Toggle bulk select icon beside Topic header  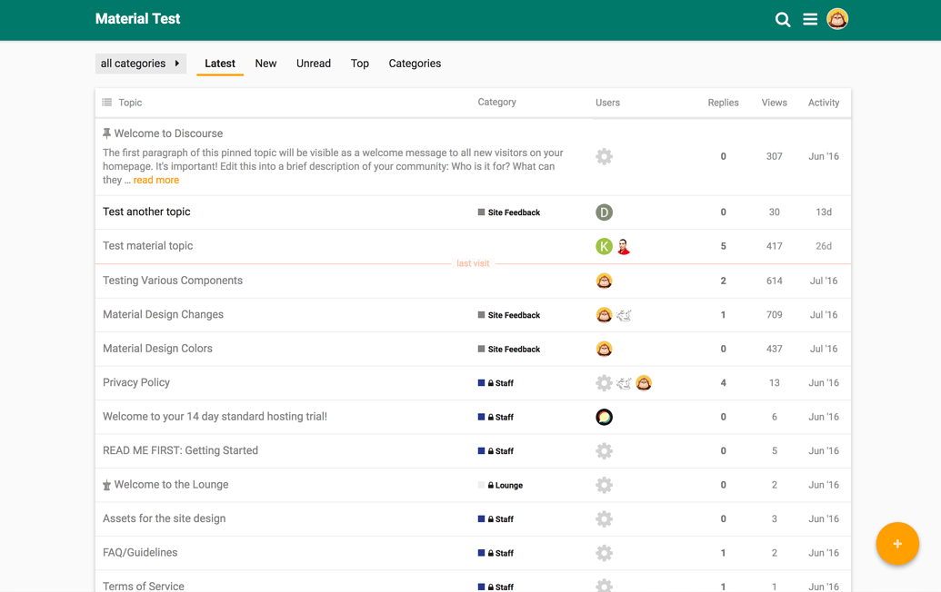107,103
